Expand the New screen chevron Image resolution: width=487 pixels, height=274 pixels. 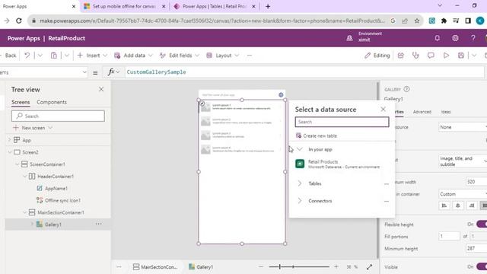tap(50, 128)
